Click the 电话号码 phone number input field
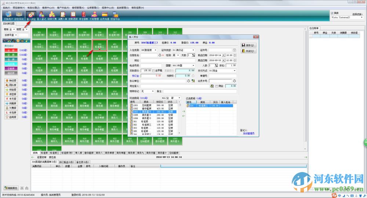Viewport: 367px width, 198px height. click(x=151, y=66)
